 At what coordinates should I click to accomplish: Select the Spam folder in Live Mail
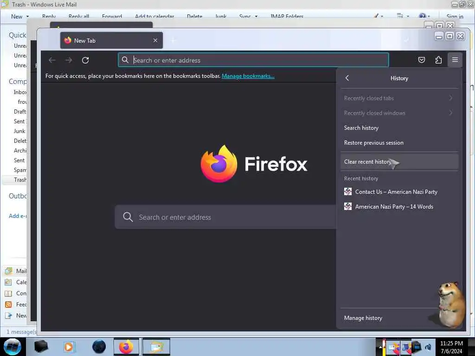point(20,170)
